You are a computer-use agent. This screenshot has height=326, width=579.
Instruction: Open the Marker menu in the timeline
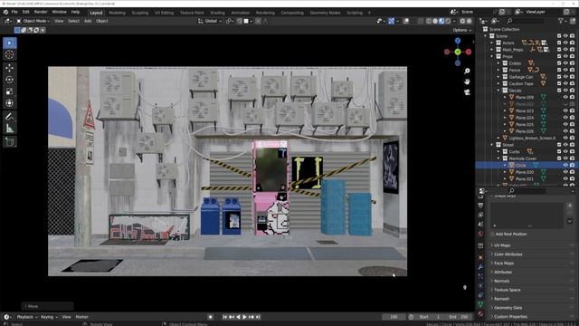(x=82, y=317)
